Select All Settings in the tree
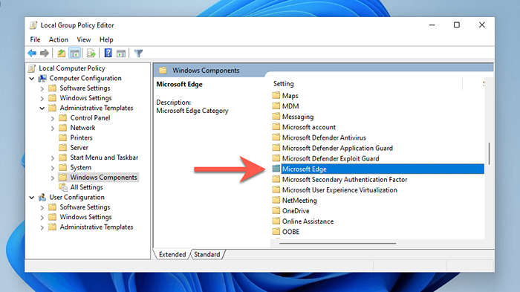Image resolution: width=520 pixels, height=292 pixels. (86, 187)
